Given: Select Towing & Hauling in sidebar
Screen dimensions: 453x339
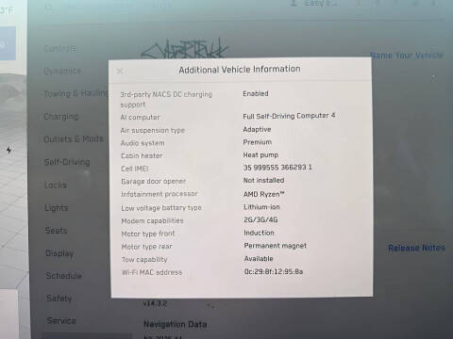Looking at the screenshot, I should click(76, 93).
